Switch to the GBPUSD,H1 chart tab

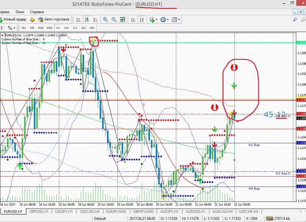point(39,211)
